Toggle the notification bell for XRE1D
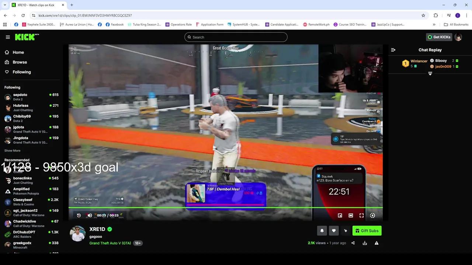Image resolution: width=472 pixels, height=265 pixels. click(322, 230)
